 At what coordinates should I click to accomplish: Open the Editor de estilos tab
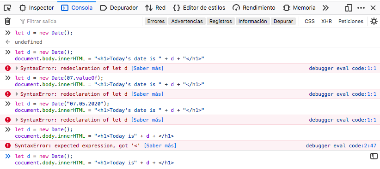(x=199, y=8)
